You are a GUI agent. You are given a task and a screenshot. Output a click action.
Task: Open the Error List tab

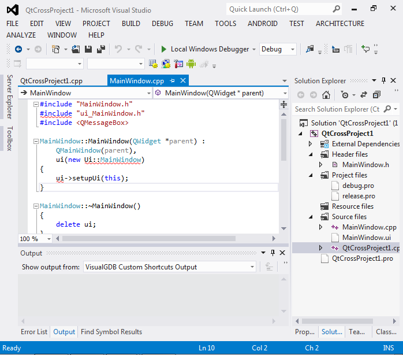pyautogui.click(x=34, y=332)
